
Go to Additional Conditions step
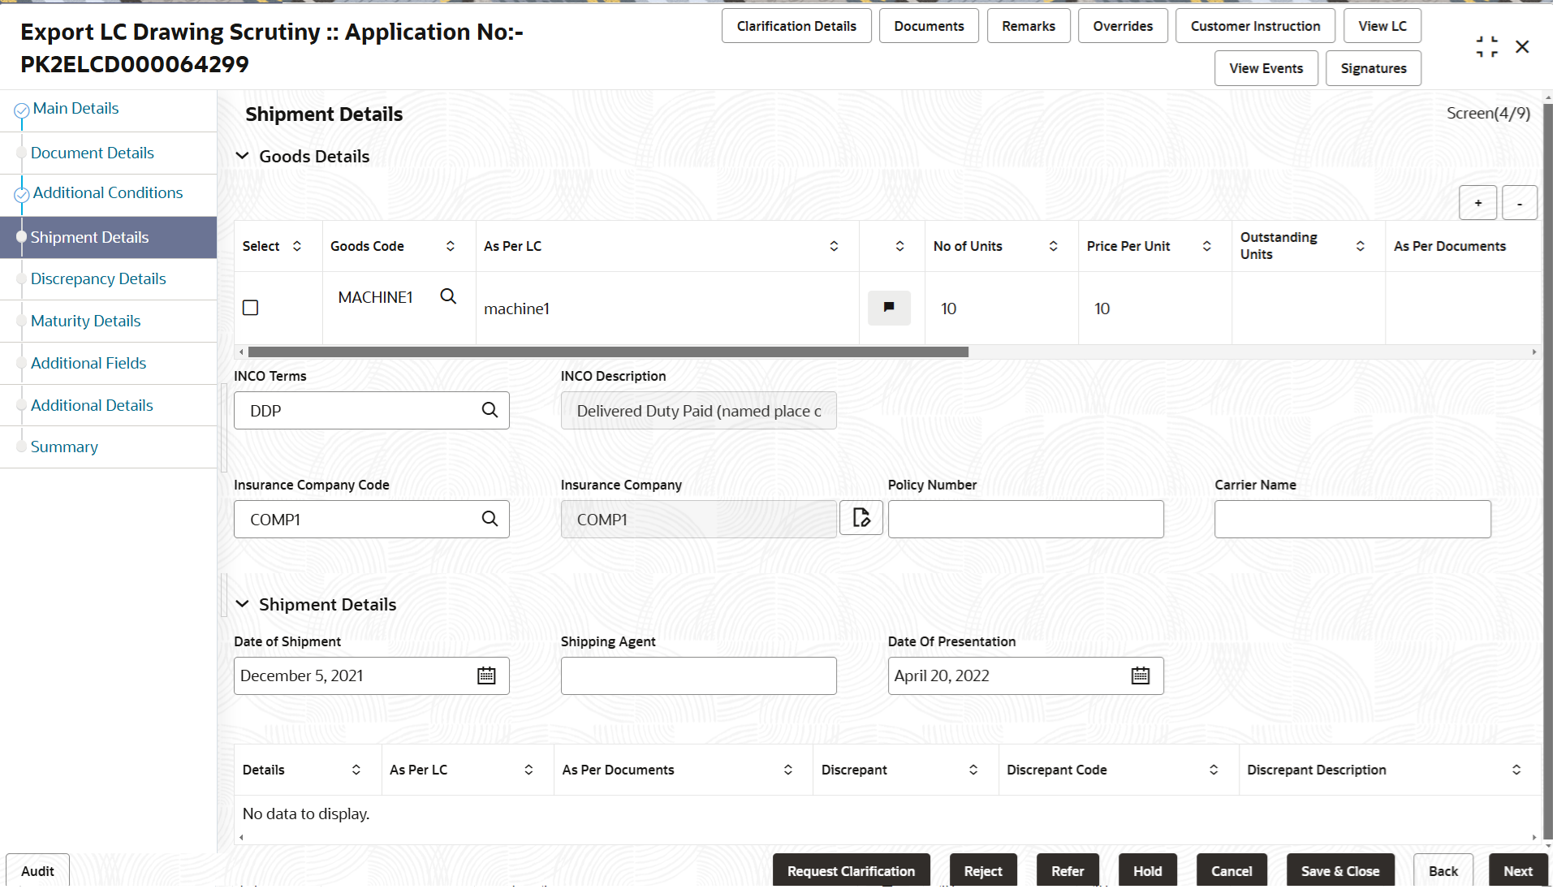108,192
